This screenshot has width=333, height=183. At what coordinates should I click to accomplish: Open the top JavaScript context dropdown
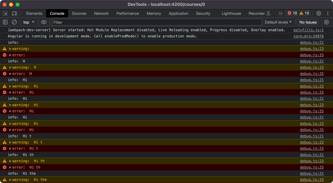29,22
